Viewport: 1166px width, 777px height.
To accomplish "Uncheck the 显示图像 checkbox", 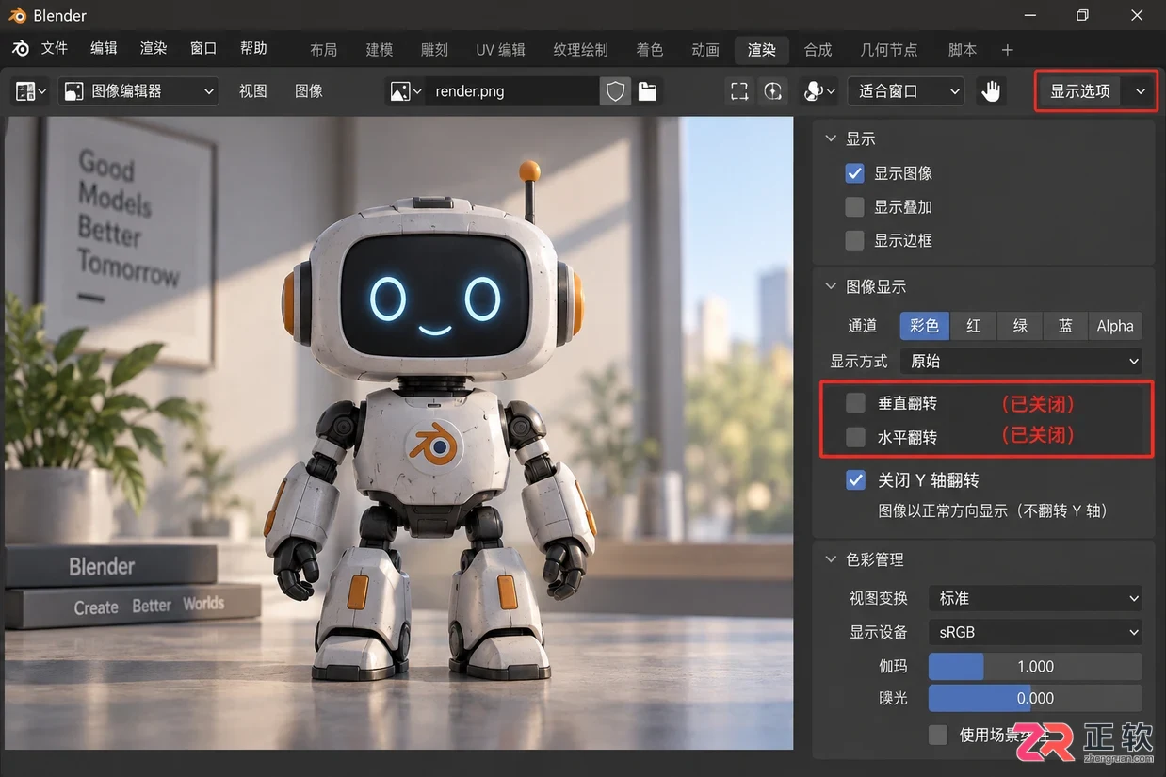I will (854, 173).
